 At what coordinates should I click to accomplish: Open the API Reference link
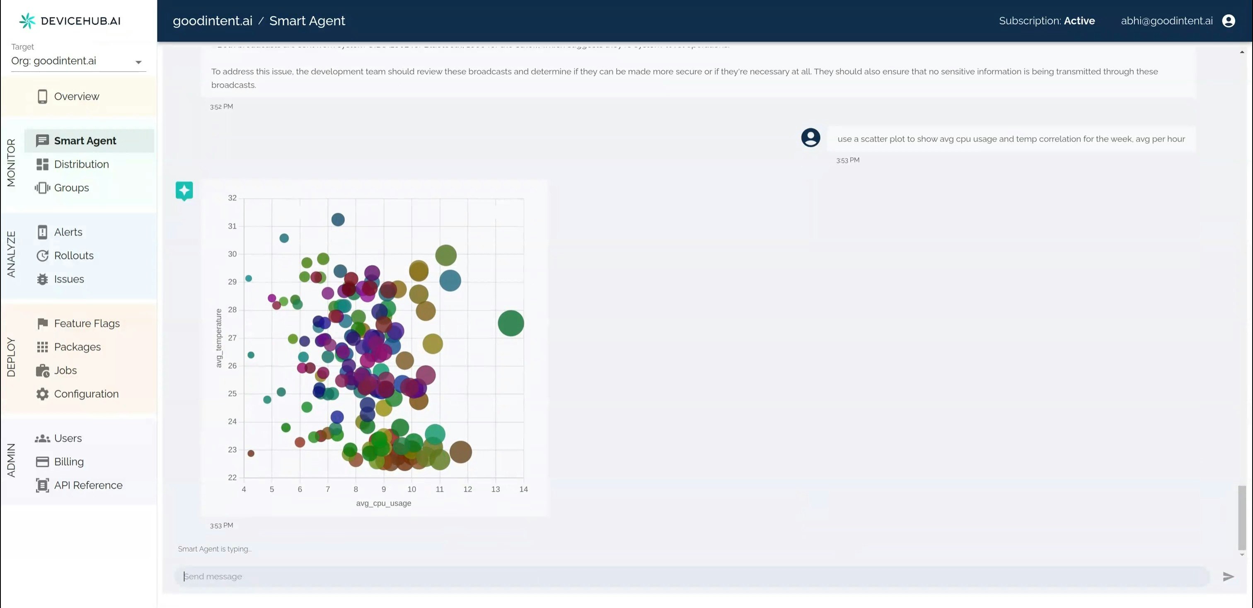pos(88,485)
